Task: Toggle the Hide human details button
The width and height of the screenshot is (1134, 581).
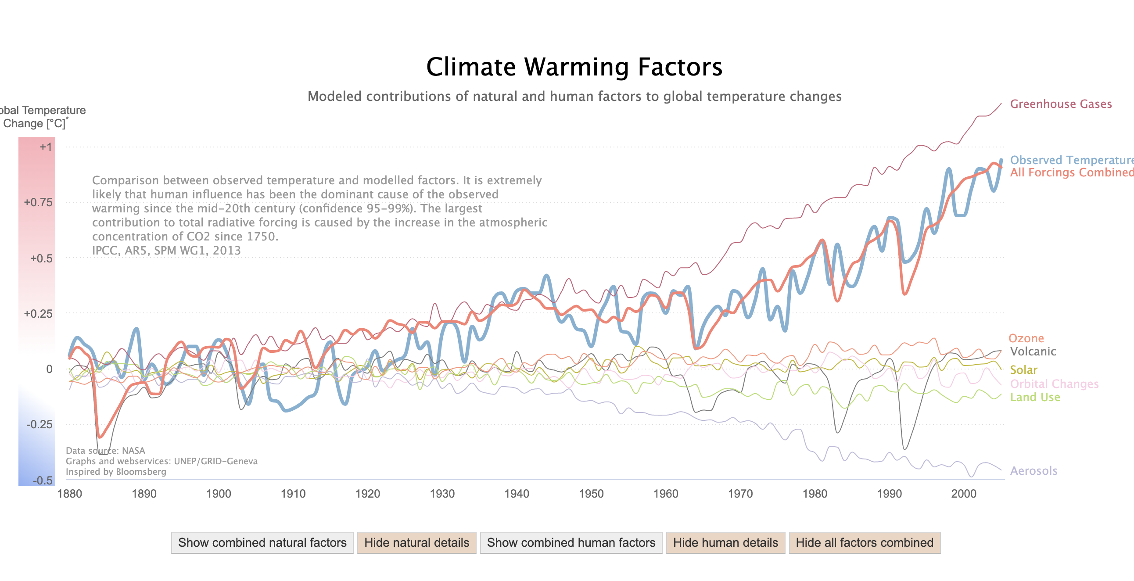Action: (x=725, y=542)
